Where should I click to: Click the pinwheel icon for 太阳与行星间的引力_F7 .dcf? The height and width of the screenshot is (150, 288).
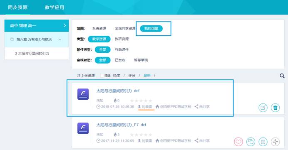pyautogui.click(x=276, y=142)
